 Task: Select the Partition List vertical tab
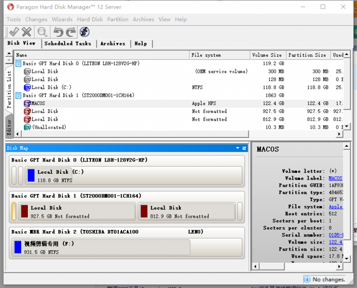pyautogui.click(x=9, y=89)
